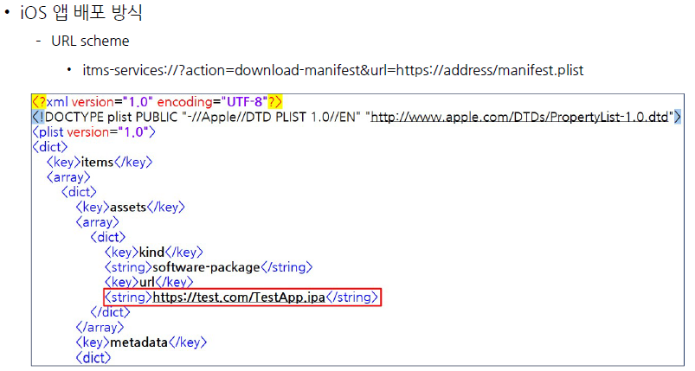The image size is (695, 371).
Task: Click the 'assets' key line
Action: [x=130, y=208]
